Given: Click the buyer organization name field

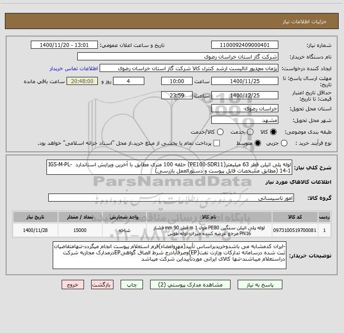Looking at the screenshot, I should tap(178, 57).
